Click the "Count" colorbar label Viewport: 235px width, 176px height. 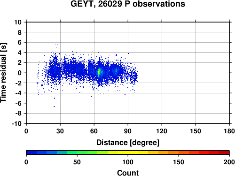pos(128,173)
